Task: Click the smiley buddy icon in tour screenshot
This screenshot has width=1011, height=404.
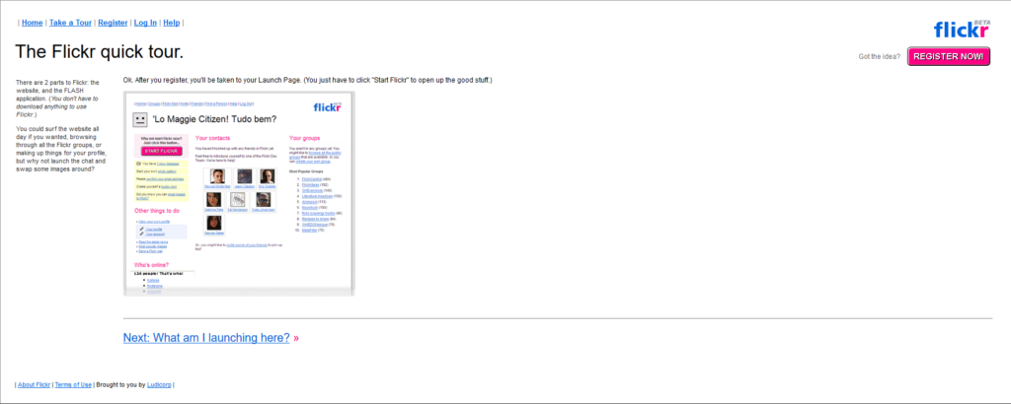Action: coord(140,119)
